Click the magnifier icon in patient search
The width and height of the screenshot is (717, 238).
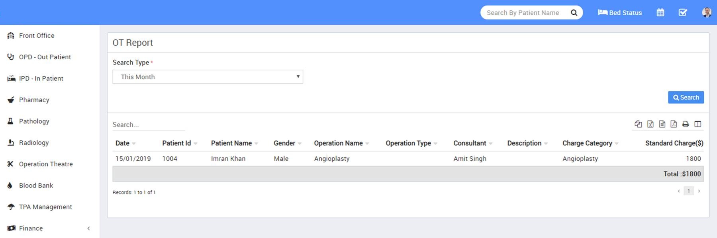click(x=574, y=13)
